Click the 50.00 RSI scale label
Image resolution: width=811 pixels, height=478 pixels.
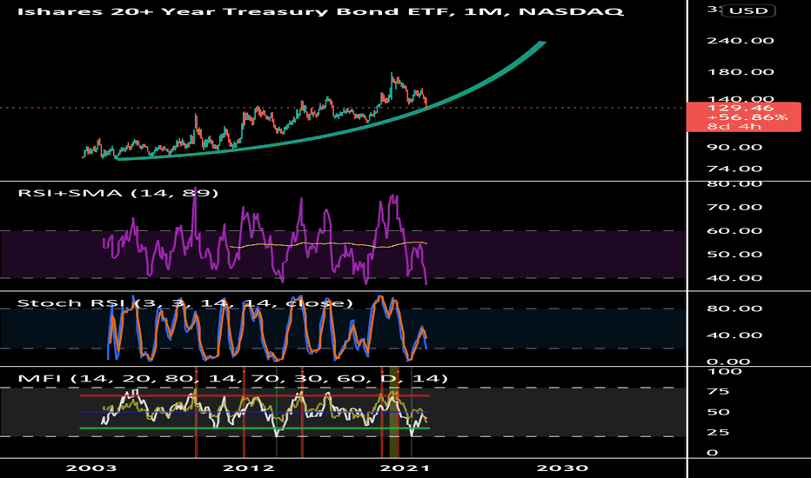pos(734,255)
